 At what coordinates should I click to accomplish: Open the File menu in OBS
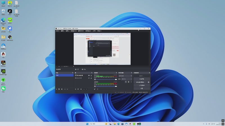(x=58, y=31)
